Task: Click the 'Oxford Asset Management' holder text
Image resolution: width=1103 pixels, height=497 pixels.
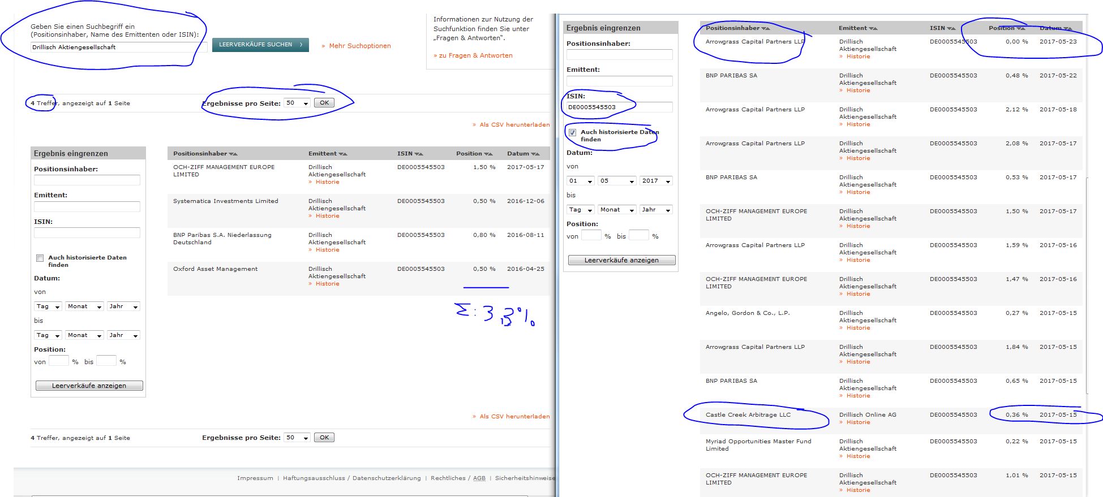Action: pyautogui.click(x=215, y=269)
